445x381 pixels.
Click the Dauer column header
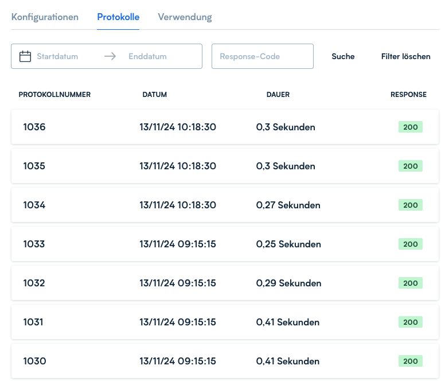[x=278, y=95]
